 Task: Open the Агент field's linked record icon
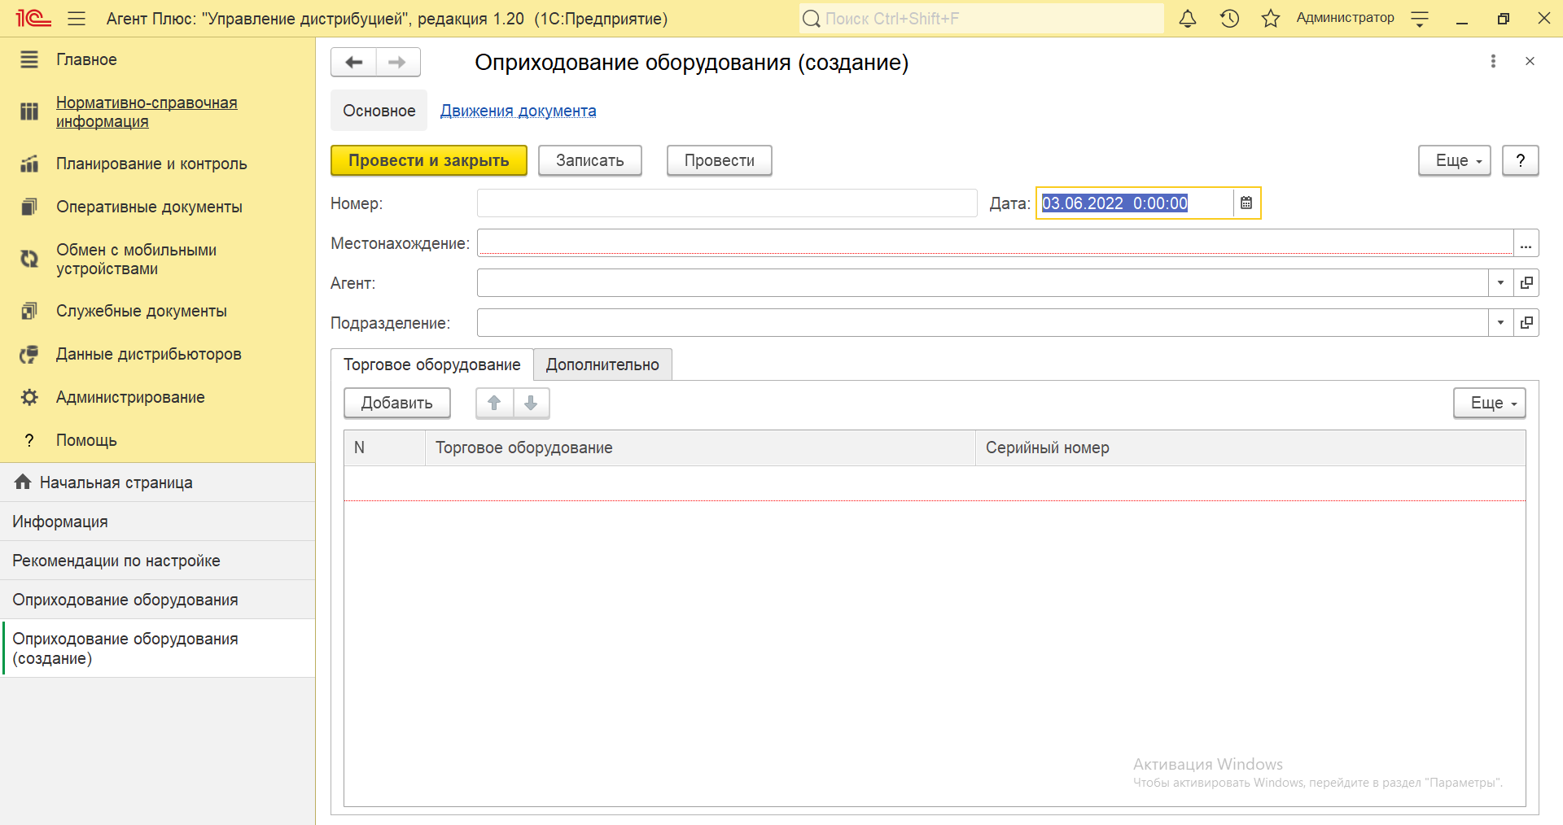(1526, 283)
